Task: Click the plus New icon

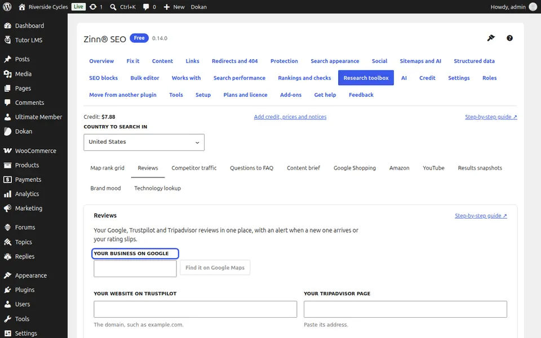Action: pos(167,7)
